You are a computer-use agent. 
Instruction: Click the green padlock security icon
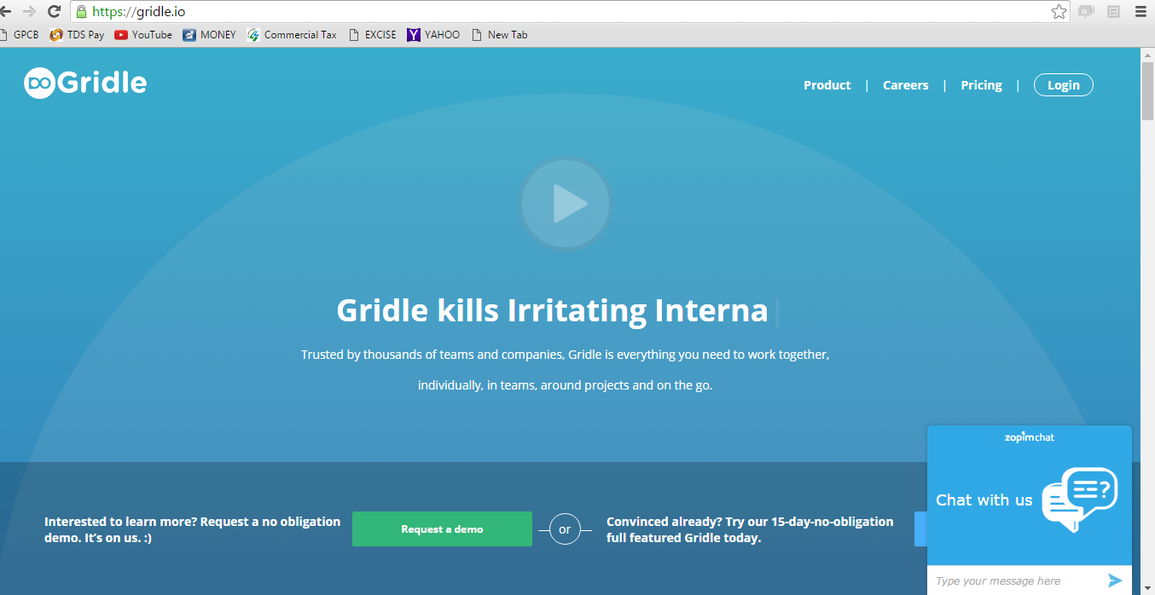81,12
